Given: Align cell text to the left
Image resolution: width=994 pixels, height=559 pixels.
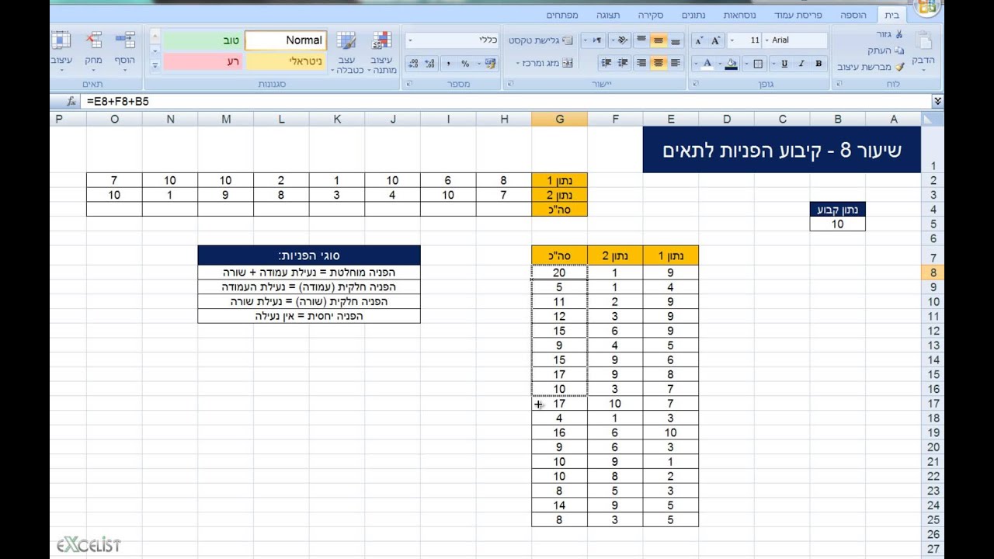Looking at the screenshot, I should pos(675,63).
